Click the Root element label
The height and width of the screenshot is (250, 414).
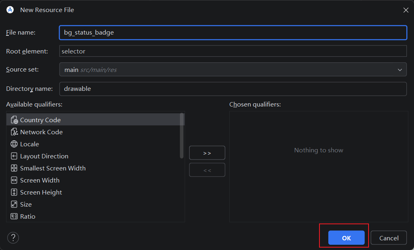(27, 51)
